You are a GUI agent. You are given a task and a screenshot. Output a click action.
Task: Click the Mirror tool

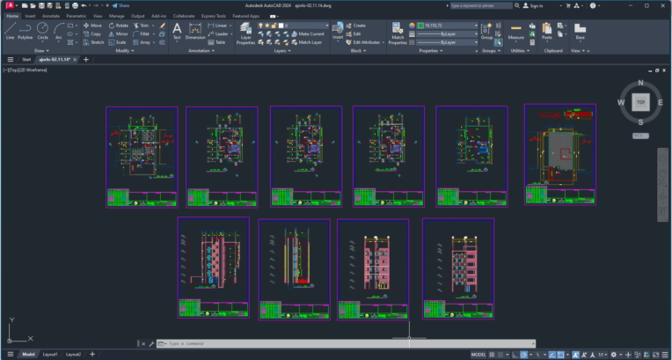pyautogui.click(x=118, y=34)
